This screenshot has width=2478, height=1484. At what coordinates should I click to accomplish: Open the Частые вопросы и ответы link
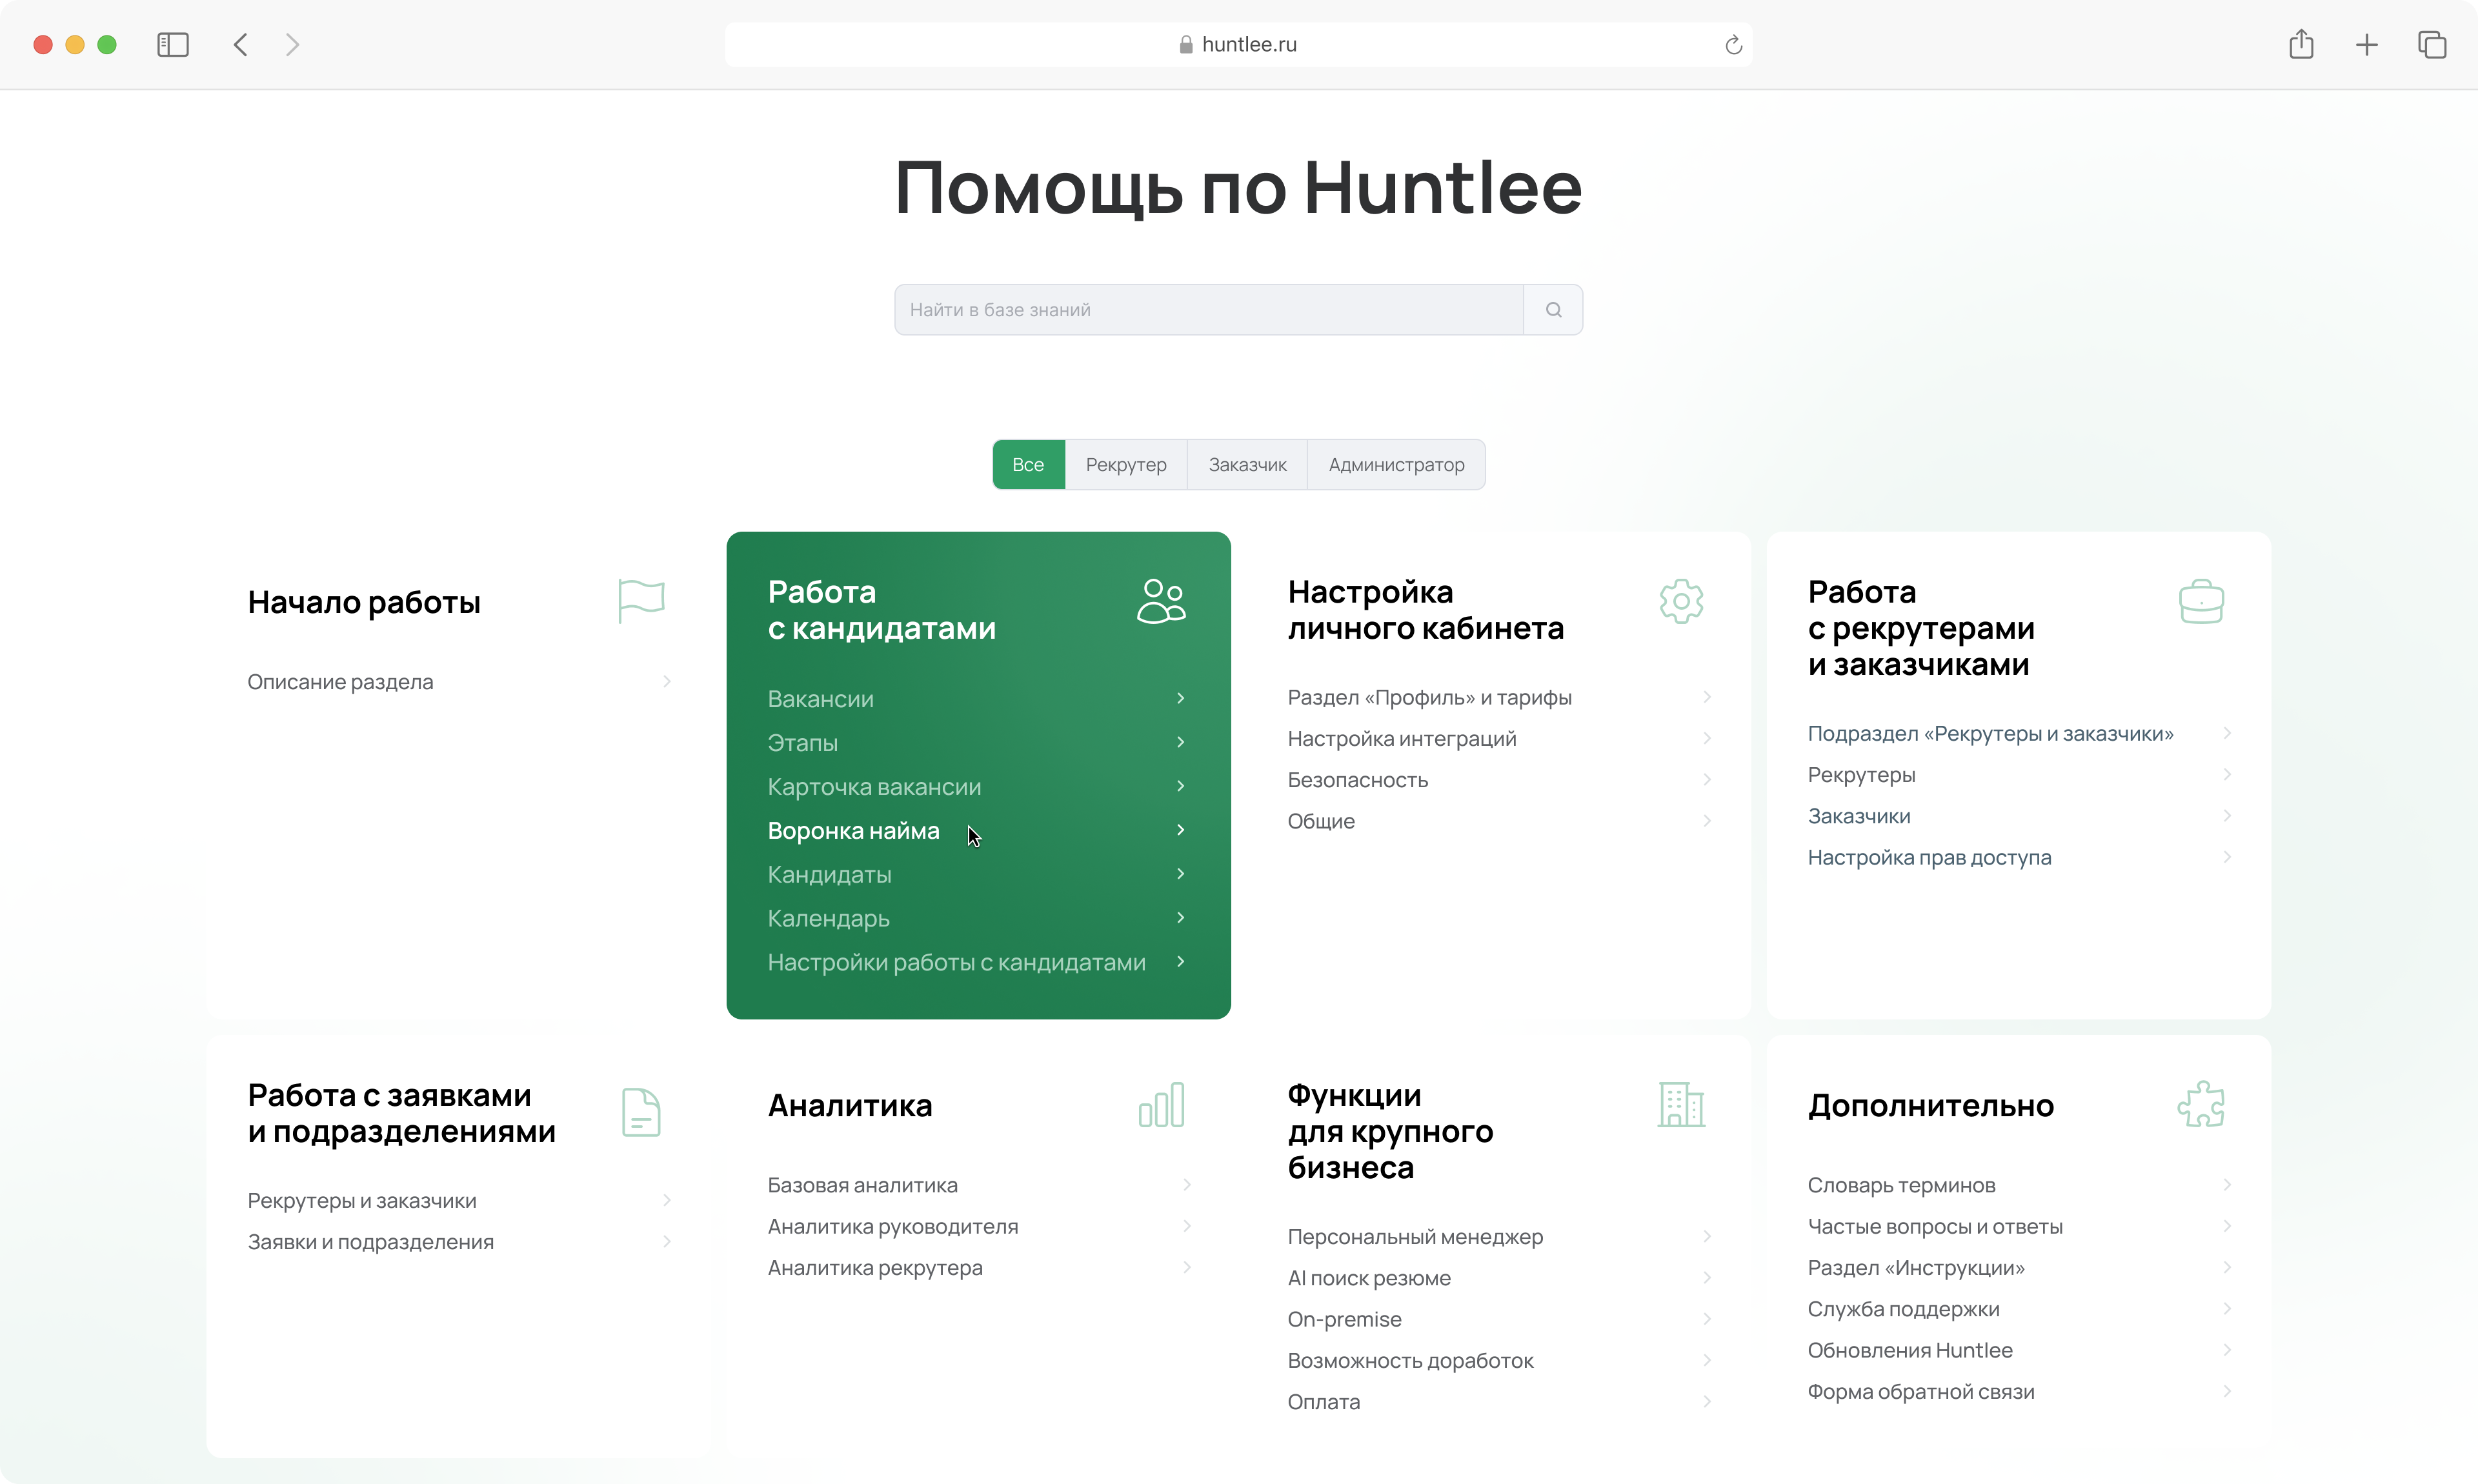[x=1935, y=1226]
